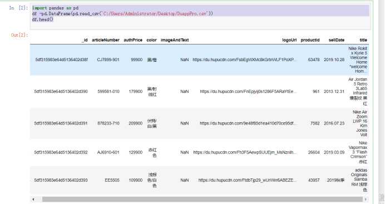
Task: Click the title adidas Originals Samba RM
Action: pyautogui.click(x=359, y=180)
